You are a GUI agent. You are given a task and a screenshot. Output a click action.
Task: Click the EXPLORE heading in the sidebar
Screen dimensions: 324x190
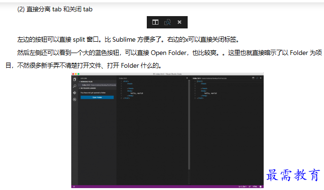pyautogui.click(x=84, y=78)
